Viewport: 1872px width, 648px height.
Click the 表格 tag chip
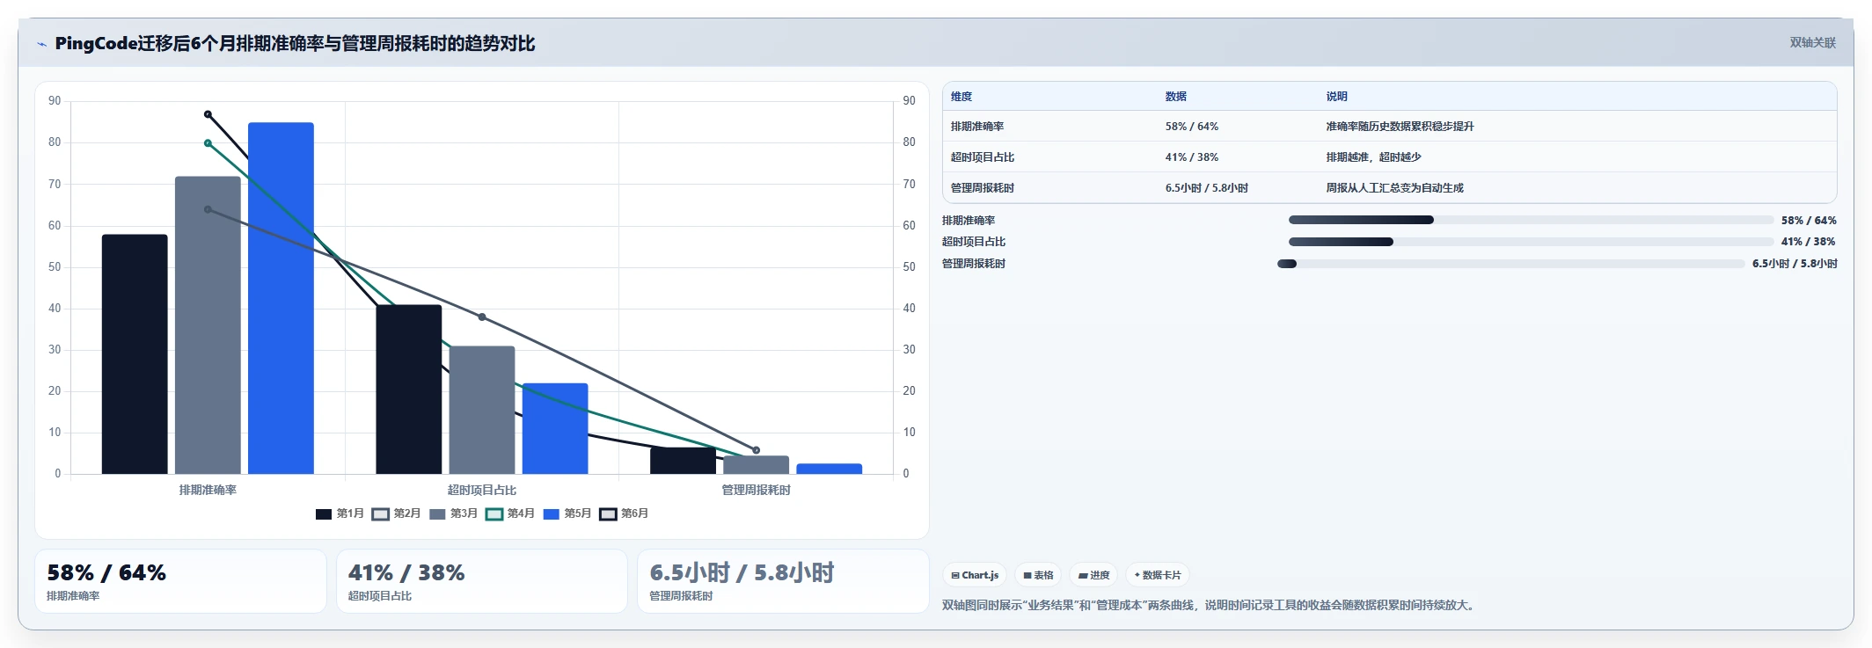(x=1038, y=575)
